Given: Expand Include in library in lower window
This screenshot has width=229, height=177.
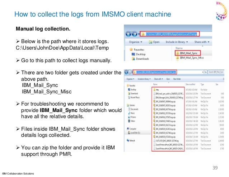Looking at the screenshot, I should click(x=144, y=79).
